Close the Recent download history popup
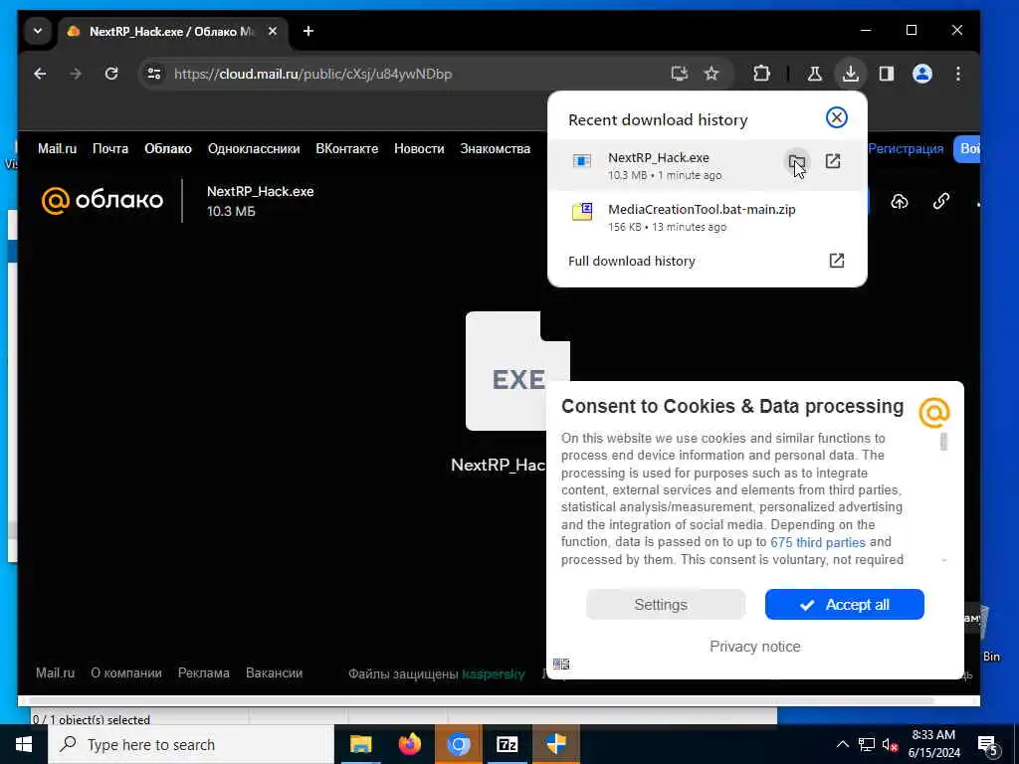The height and width of the screenshot is (764, 1019). coord(836,117)
